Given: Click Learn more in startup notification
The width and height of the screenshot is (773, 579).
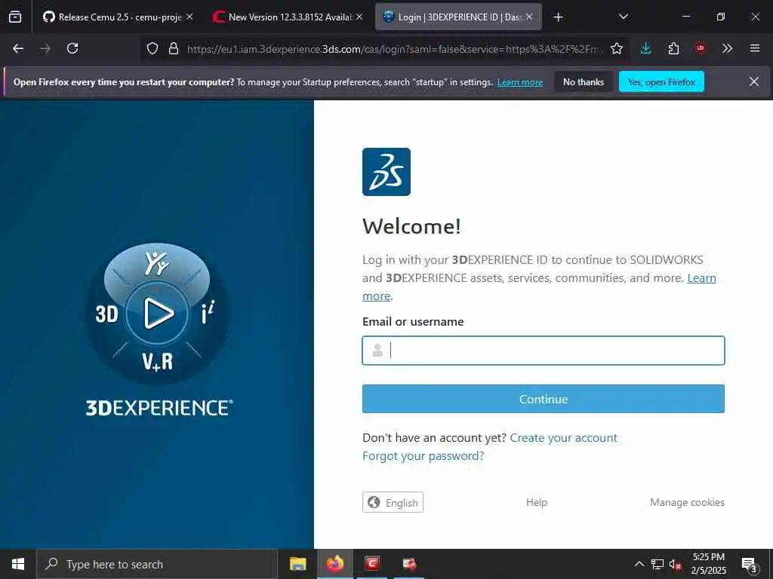Looking at the screenshot, I should (520, 82).
